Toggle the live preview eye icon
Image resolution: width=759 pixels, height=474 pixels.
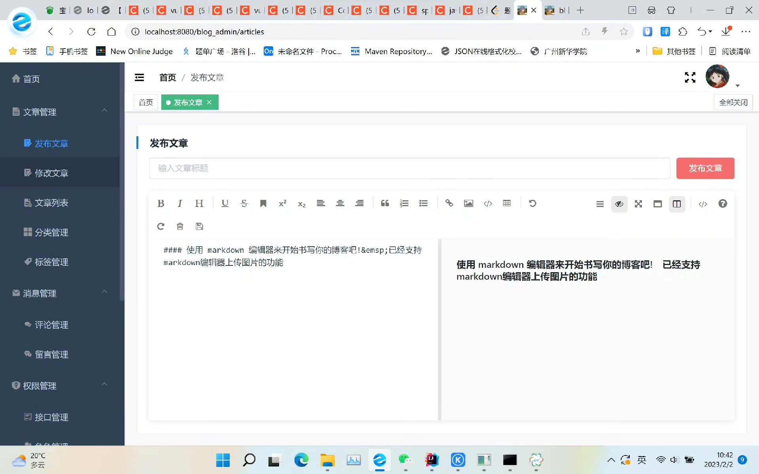point(619,204)
